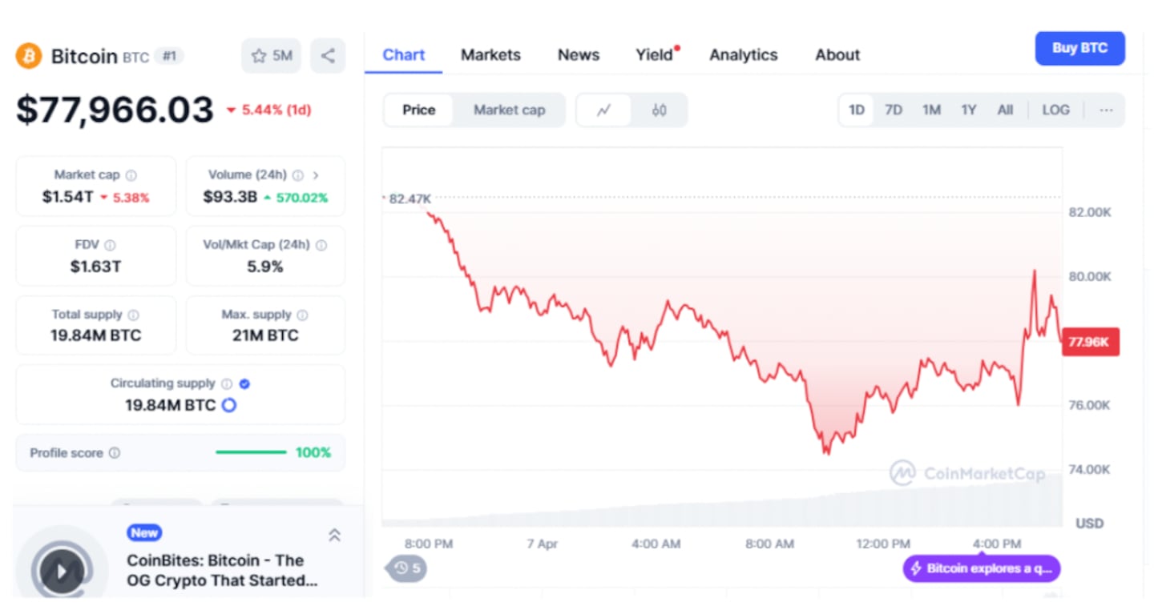Play the CoinBites video thumbnail
The image size is (1154, 606).
click(62, 571)
